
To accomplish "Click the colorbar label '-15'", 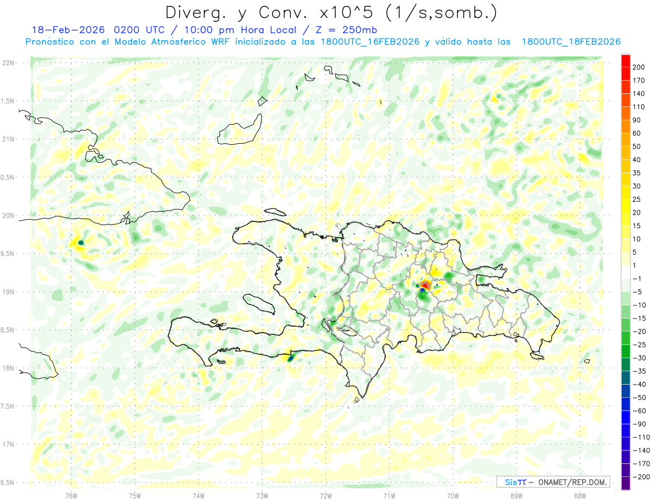I will pos(640,319).
